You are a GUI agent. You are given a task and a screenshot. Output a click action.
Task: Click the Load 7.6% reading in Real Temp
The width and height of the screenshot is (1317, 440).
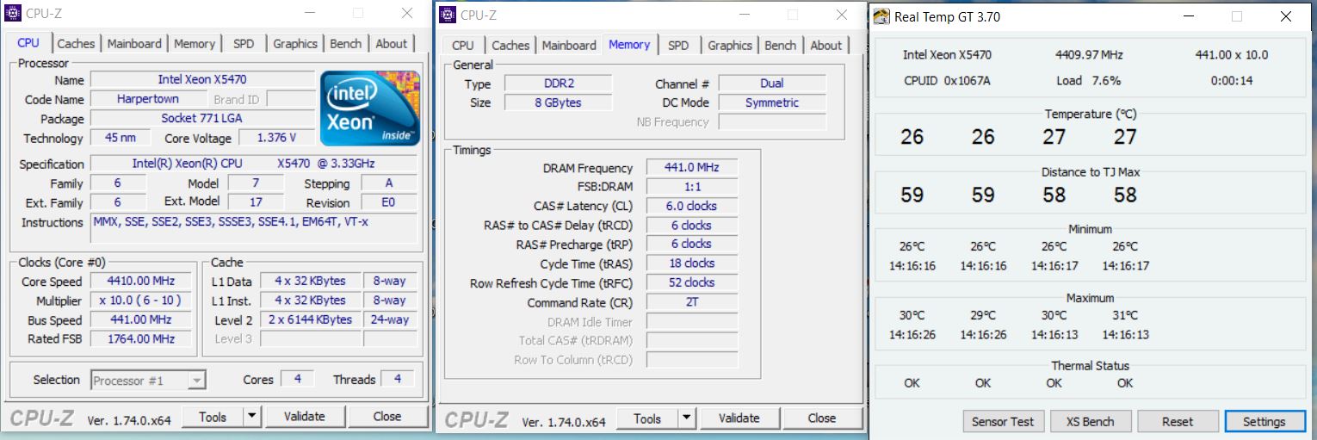coord(1089,80)
